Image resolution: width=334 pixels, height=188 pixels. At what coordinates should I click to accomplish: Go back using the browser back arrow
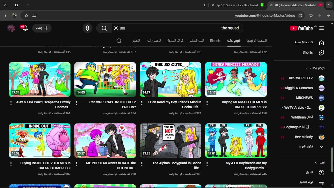pyautogui.click(x=320, y=15)
